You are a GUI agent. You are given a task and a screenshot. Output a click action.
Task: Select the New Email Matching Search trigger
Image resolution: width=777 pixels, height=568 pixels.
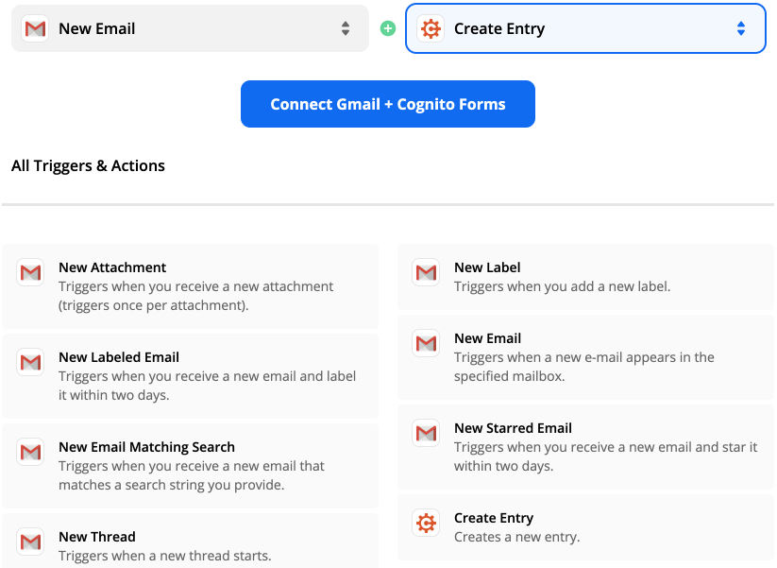click(x=191, y=466)
